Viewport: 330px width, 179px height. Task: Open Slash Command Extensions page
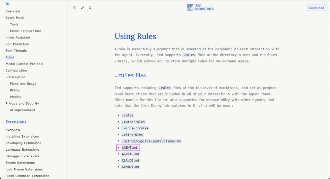[x=27, y=176]
